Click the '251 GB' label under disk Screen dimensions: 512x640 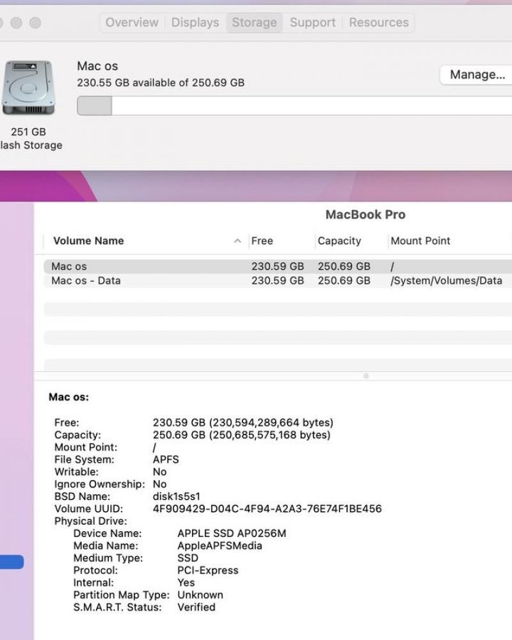[28, 132]
